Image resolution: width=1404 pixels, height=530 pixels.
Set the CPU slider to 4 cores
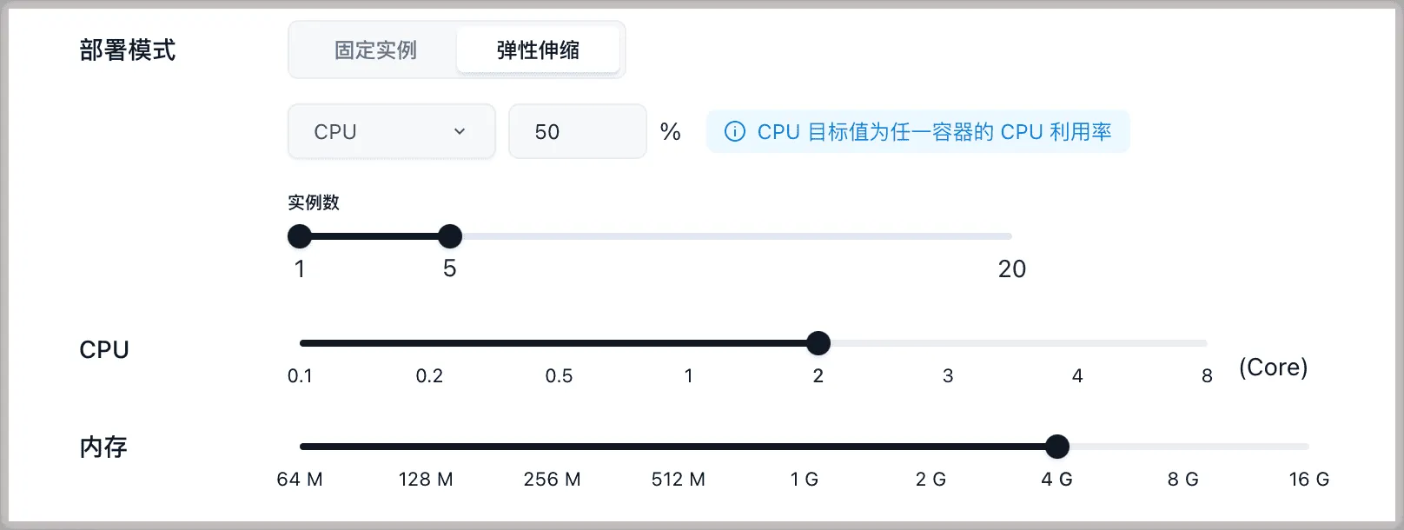(1077, 343)
